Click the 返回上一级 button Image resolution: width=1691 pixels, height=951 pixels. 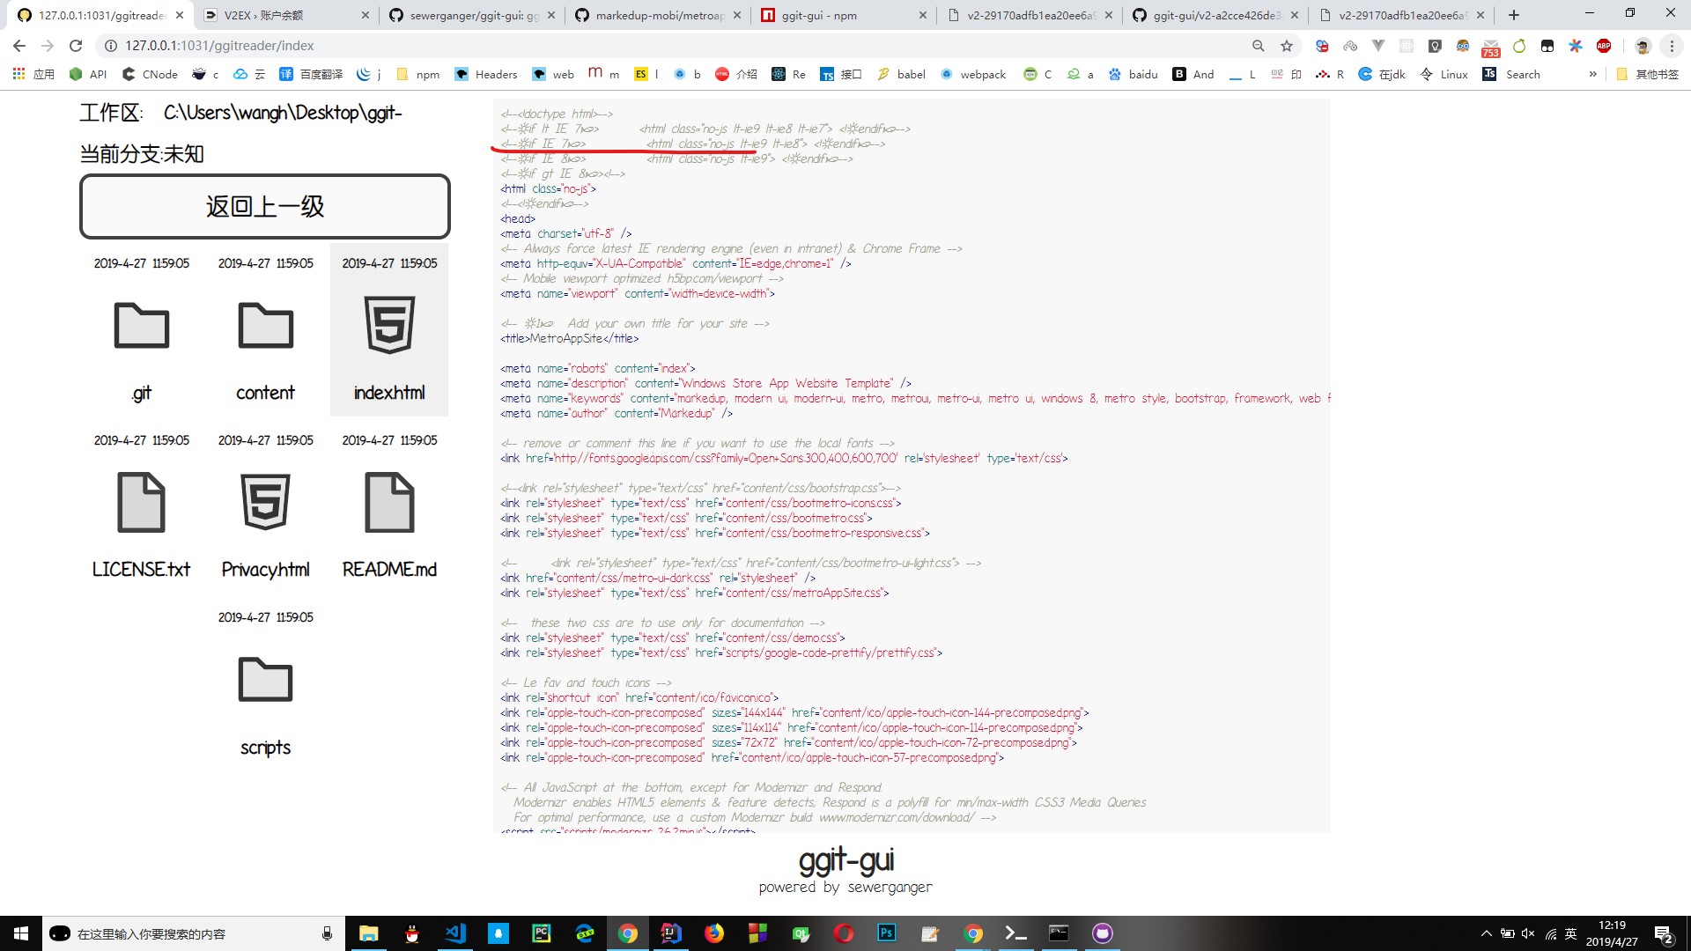click(x=265, y=207)
